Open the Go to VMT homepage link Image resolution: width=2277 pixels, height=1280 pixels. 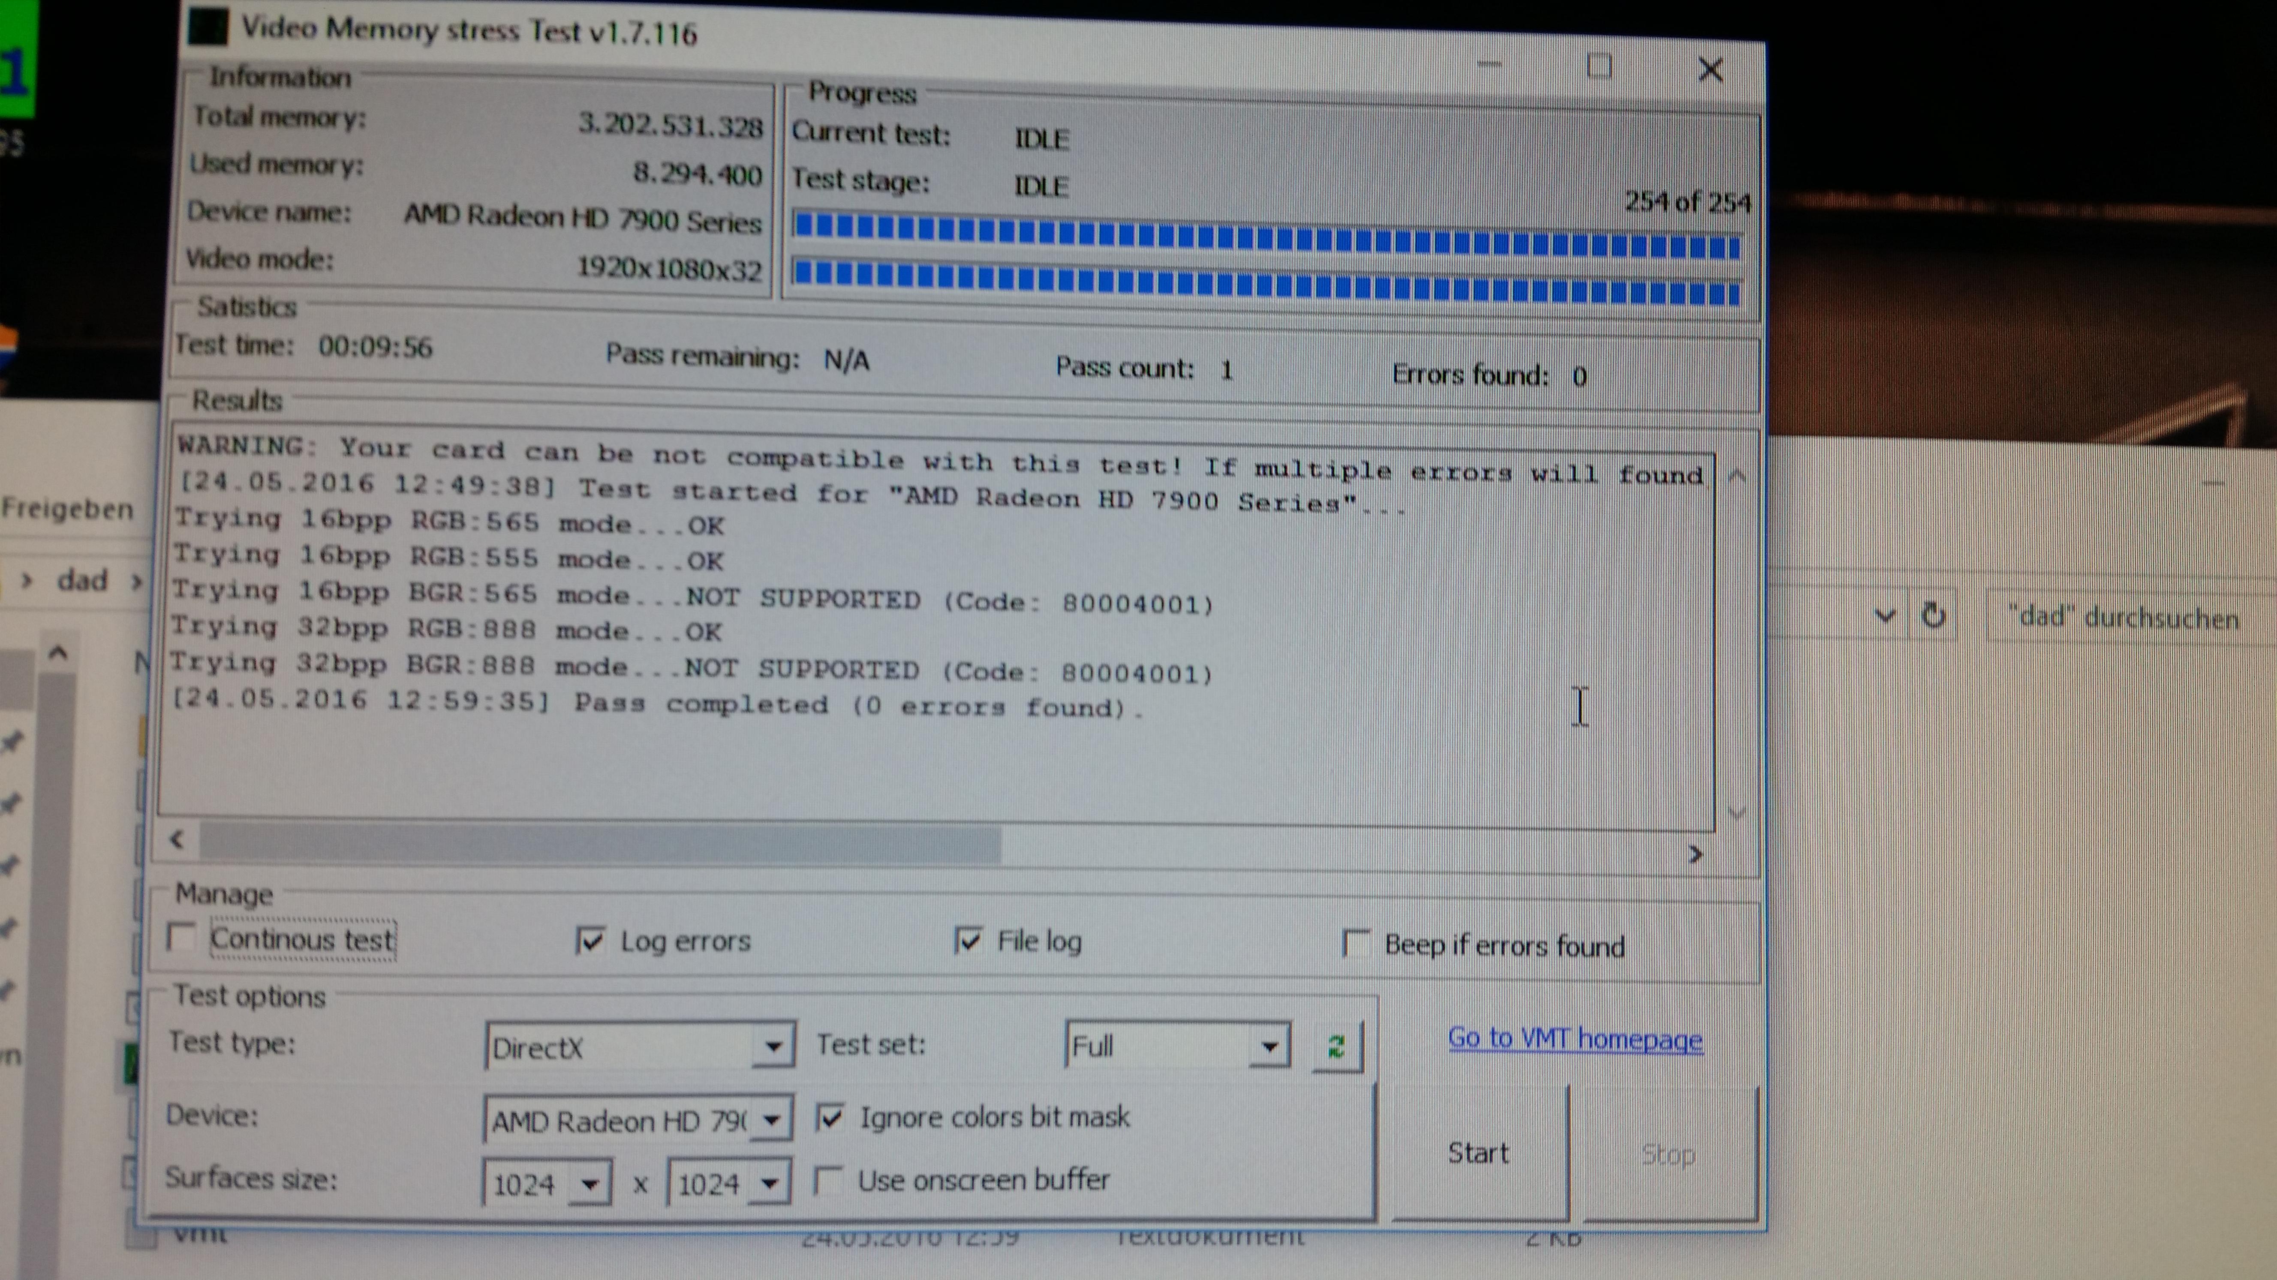(1574, 1039)
